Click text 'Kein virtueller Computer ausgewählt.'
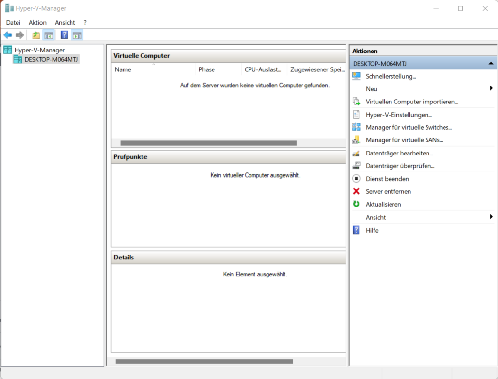This screenshot has width=498, height=379. 255,175
